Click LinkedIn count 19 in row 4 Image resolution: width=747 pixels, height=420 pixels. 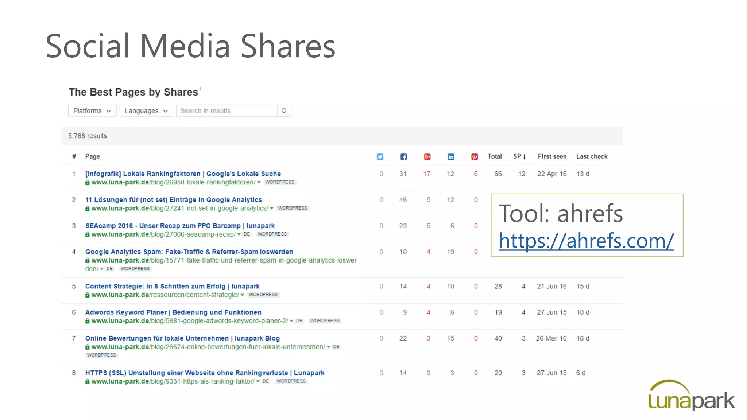450,252
